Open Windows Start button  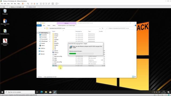pyautogui.click(x=2, y=92)
